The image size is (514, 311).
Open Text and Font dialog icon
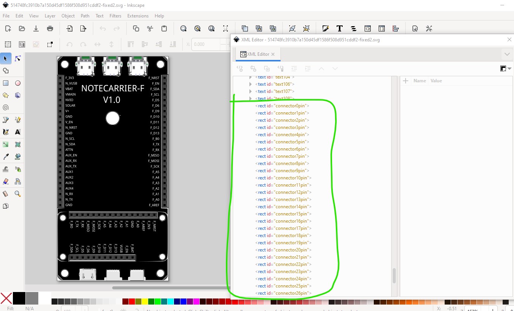(340, 28)
